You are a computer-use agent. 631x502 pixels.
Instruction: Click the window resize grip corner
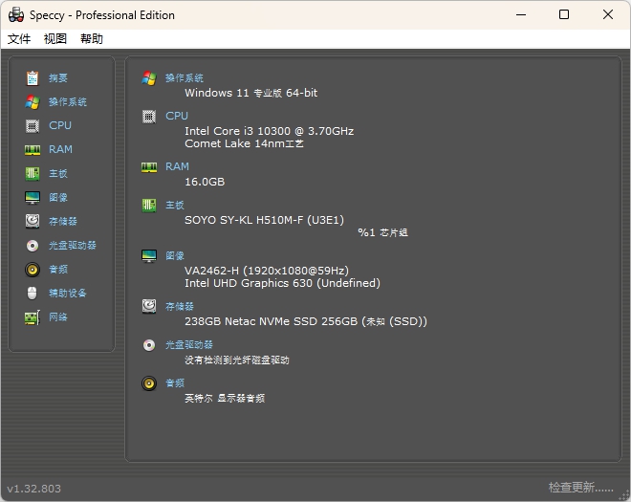point(625,496)
